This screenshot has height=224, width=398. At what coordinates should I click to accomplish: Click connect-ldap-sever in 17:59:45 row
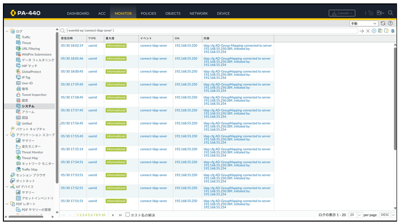[153, 84]
